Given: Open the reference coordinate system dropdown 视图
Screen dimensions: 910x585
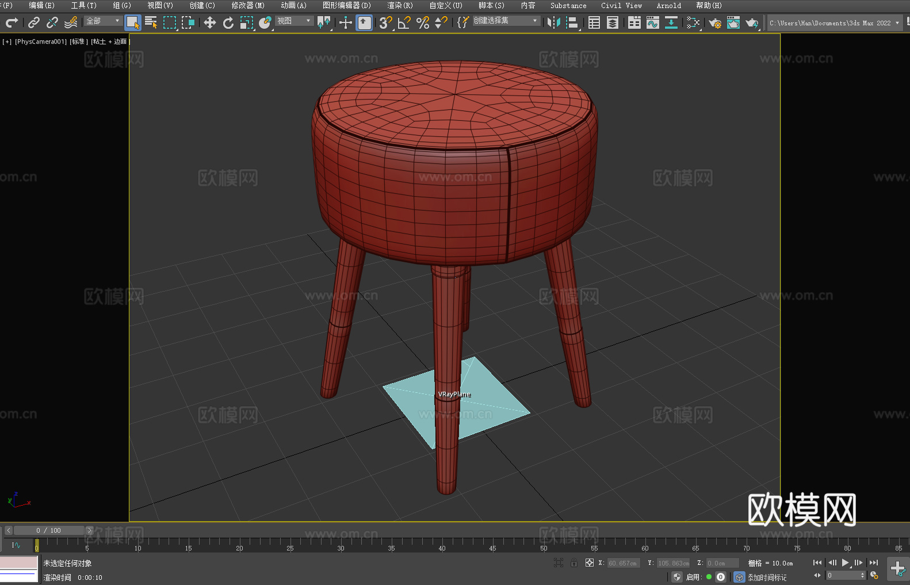Looking at the screenshot, I should [294, 21].
